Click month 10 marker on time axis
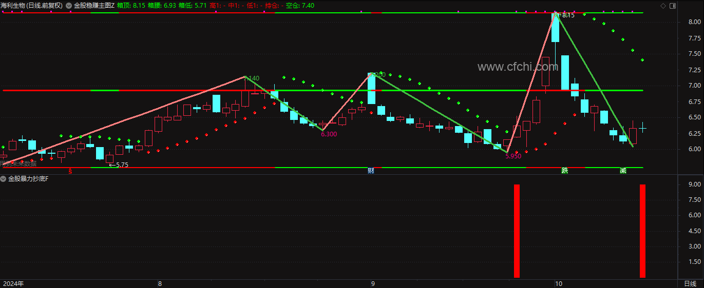Image resolution: width=704 pixels, height=288 pixels. 559,283
